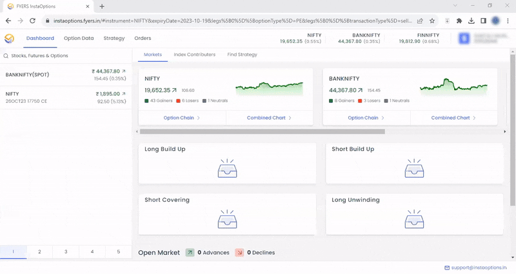
Task: Click '43 Gainers' in NIFTY card
Action: (159, 101)
